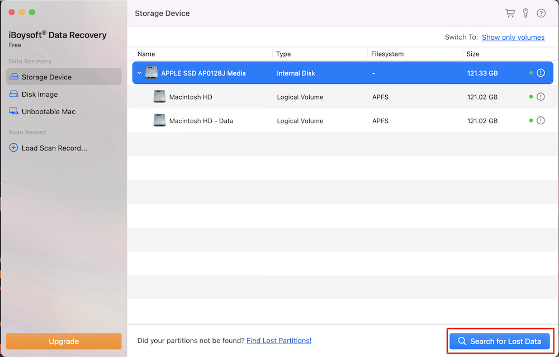Click the Disk Image sidebar icon
This screenshot has height=357, width=559.
tap(13, 94)
